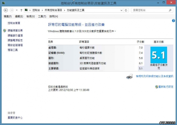177x125 pixels.
Task: Select the 處理器 row label
Action: [53, 48]
